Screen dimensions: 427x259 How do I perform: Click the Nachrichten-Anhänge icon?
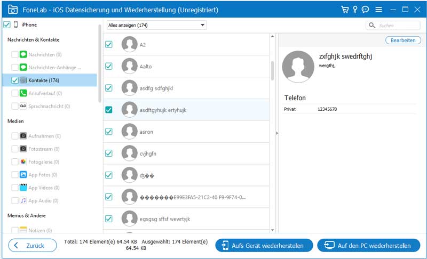coord(23,67)
